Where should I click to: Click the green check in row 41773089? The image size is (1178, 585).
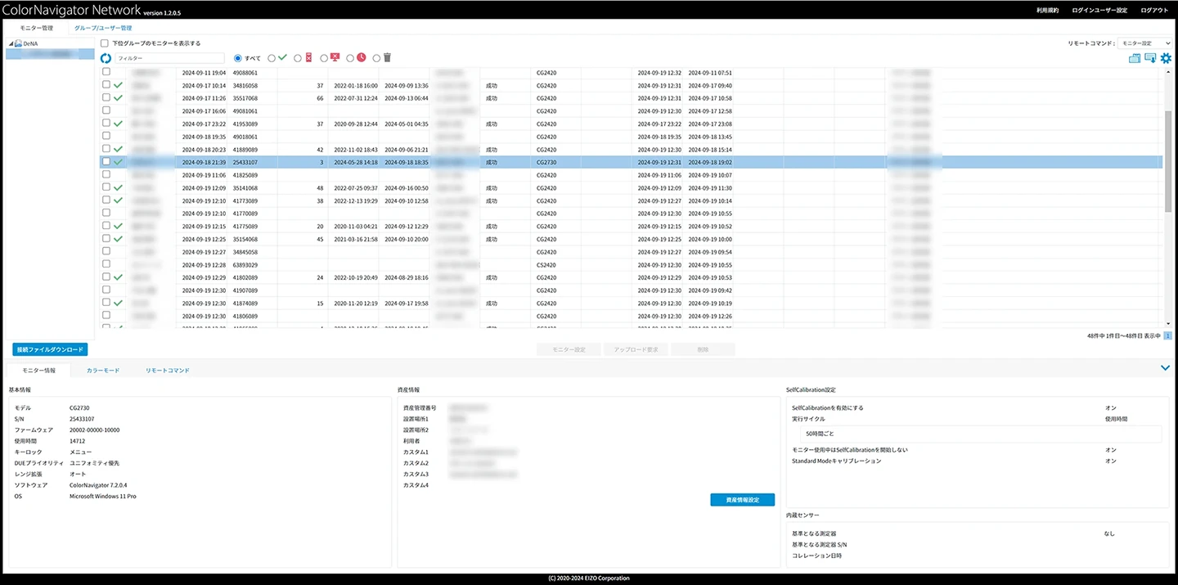coord(119,200)
